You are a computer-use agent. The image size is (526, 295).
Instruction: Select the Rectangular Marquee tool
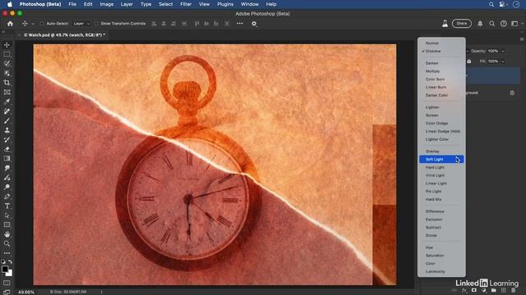[x=7, y=54]
